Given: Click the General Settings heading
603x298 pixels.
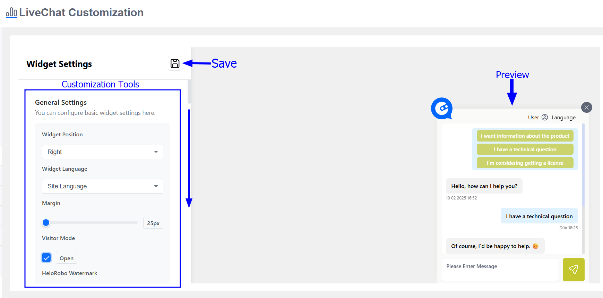Looking at the screenshot, I should pyautogui.click(x=61, y=102).
